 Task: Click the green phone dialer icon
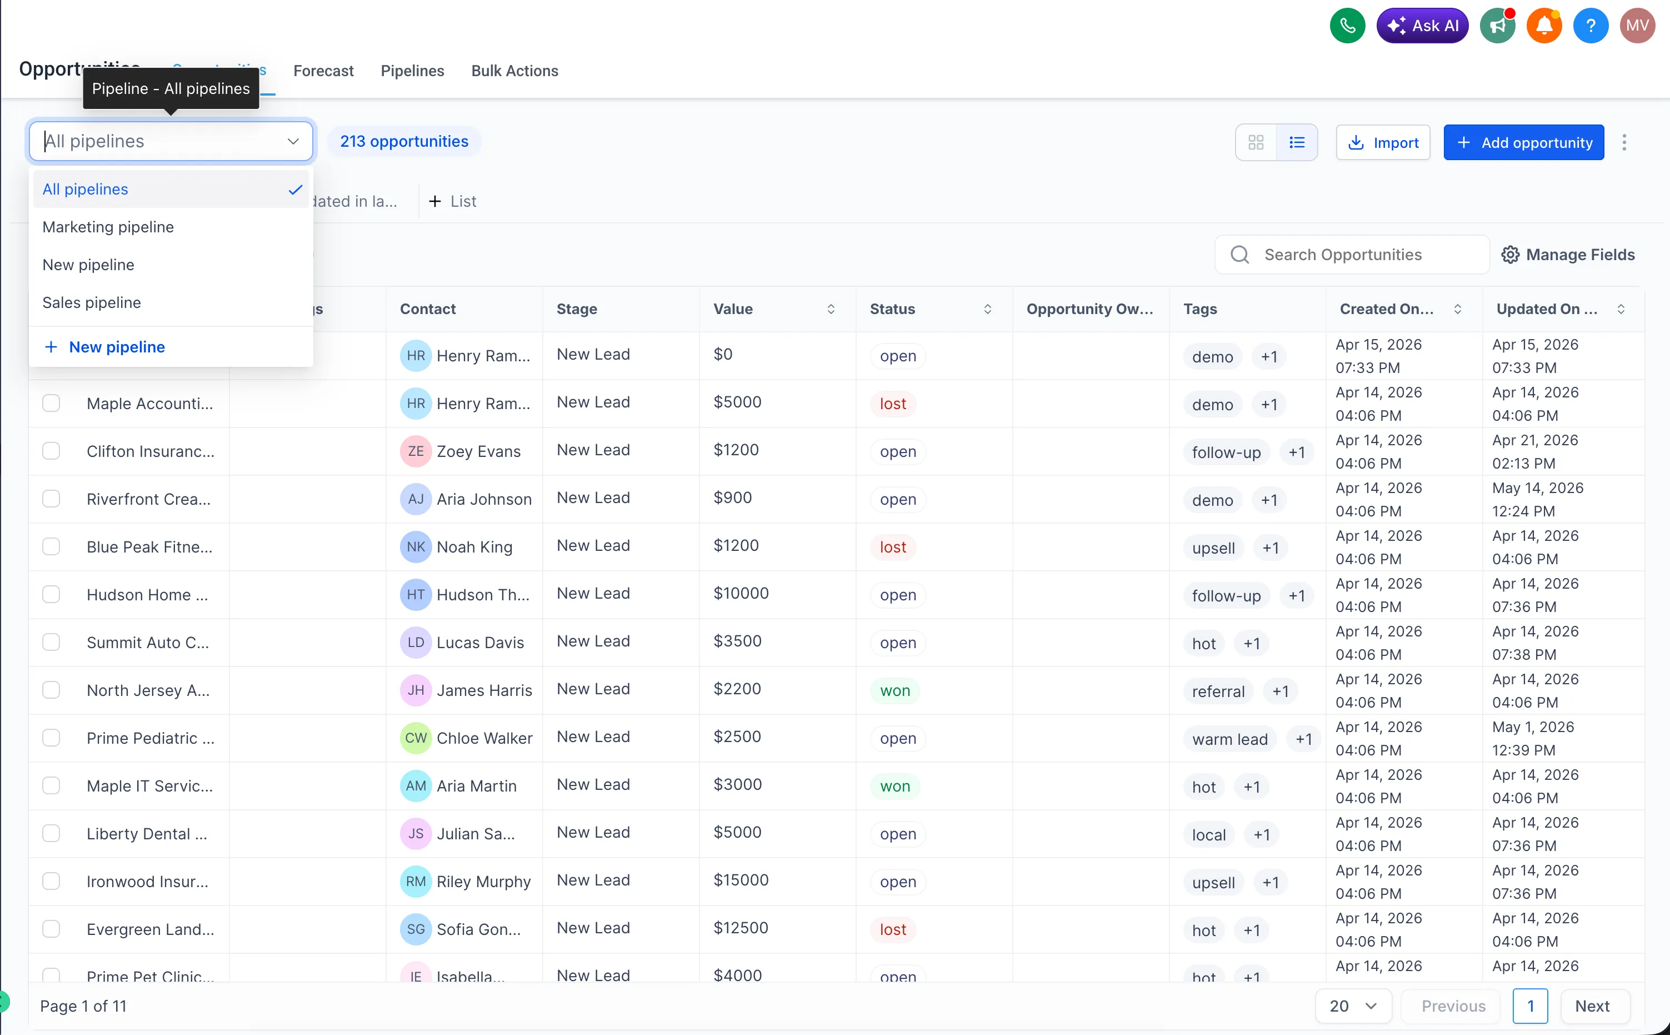tap(1347, 26)
